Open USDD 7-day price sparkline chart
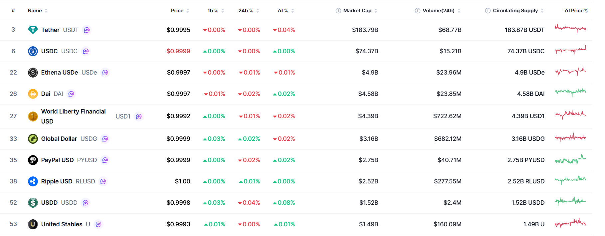This screenshot has width=605, height=236. click(x=570, y=201)
